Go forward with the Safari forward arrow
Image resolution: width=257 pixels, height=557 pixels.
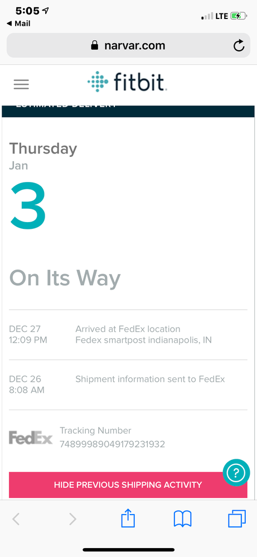[x=72, y=519]
